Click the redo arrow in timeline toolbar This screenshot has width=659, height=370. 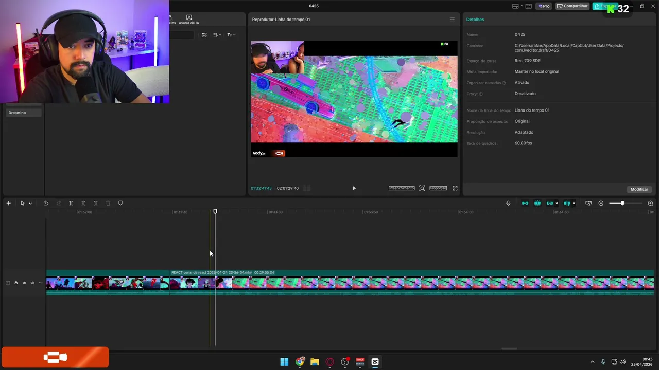[x=58, y=203]
